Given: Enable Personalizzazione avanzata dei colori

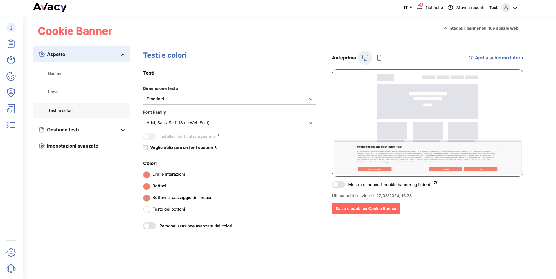Looking at the screenshot, I should point(150,226).
